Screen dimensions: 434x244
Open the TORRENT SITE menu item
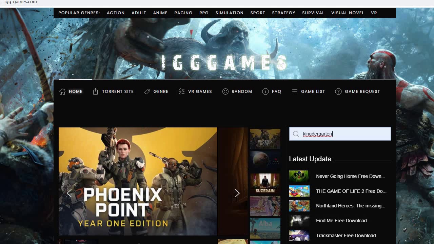[x=118, y=91]
